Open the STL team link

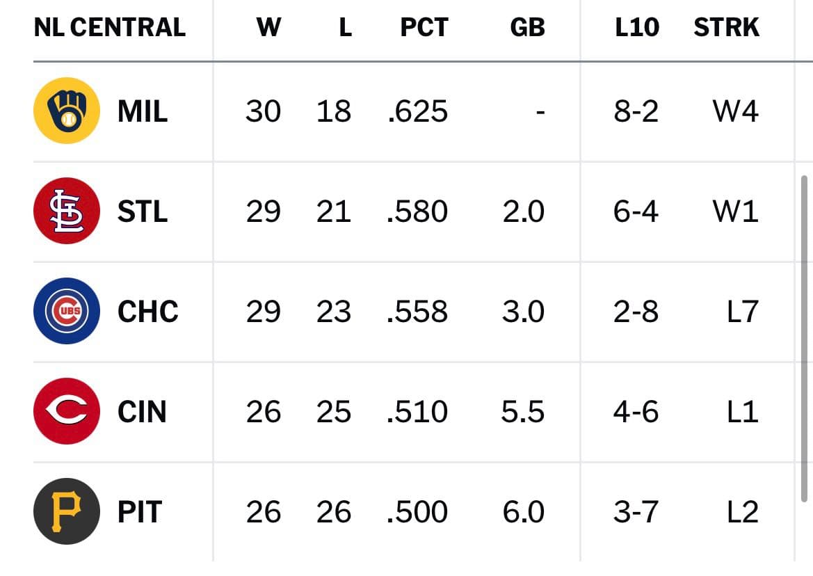(143, 211)
